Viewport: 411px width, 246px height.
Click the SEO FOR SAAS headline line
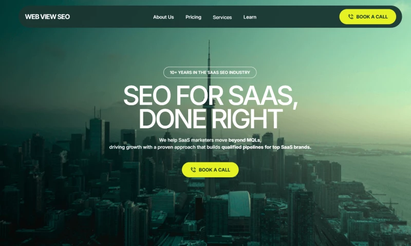[x=211, y=96]
